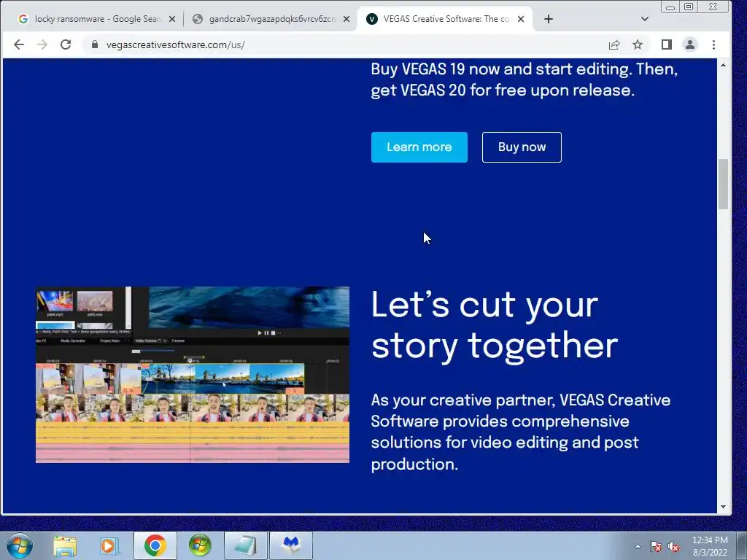
Task: Click the scroll down arrow
Action: (723, 507)
